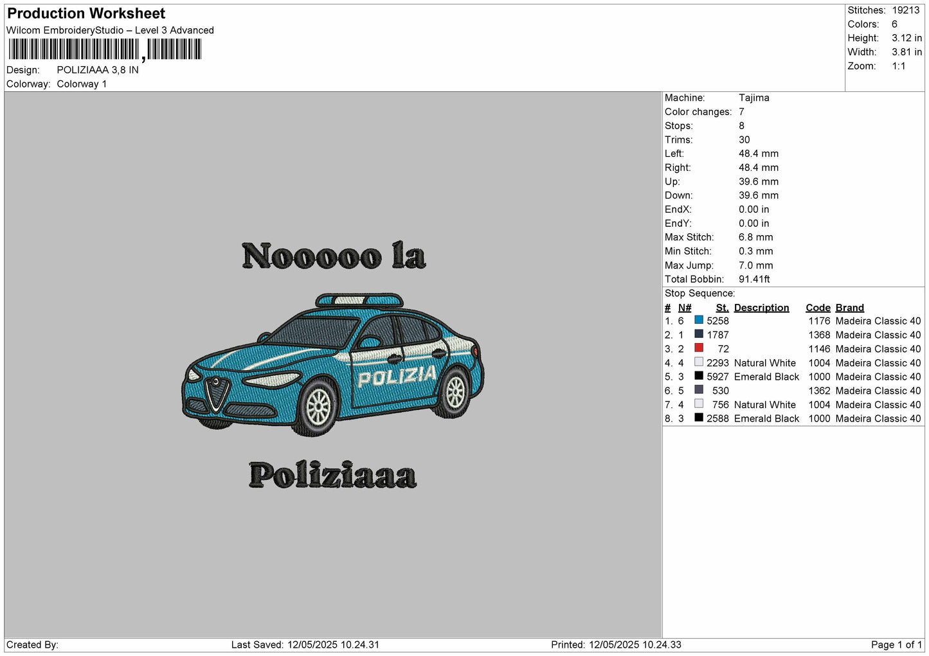
Task: Click the Zoom value 1:1
Action: 899,66
